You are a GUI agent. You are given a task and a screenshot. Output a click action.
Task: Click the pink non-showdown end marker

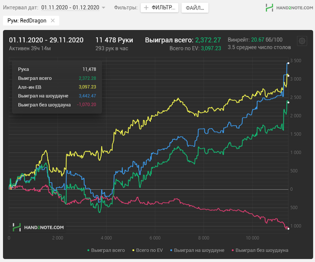click(288, 228)
